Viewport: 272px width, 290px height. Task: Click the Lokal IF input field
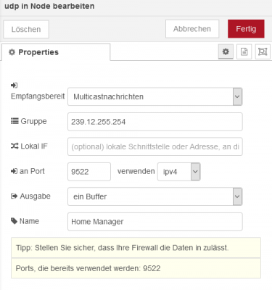tap(155, 146)
